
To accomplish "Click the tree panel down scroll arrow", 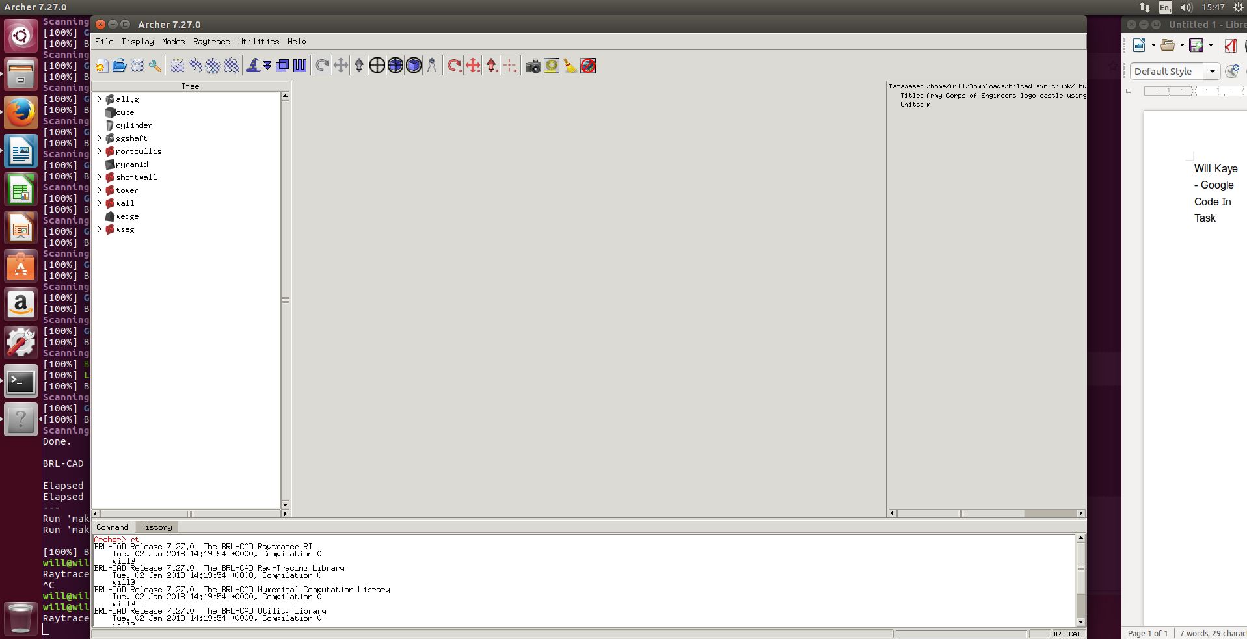I will (285, 505).
